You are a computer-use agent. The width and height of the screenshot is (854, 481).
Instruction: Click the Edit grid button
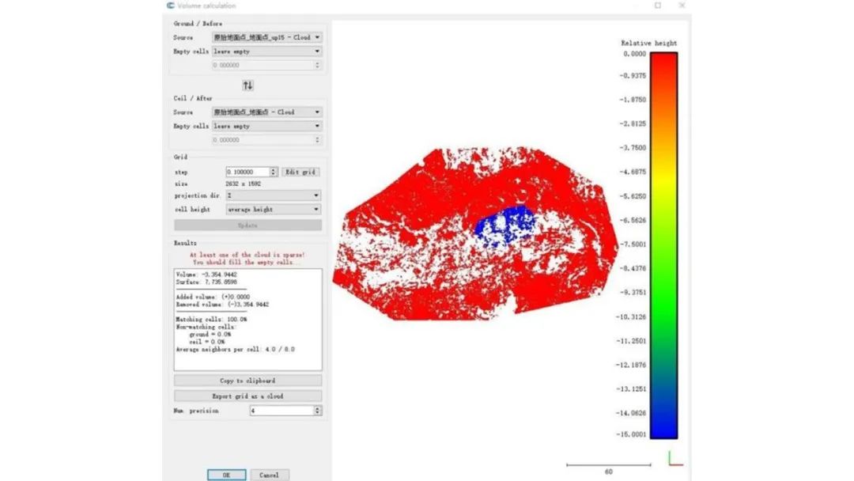[x=300, y=172]
